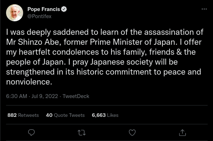Click the tweet text mentioning Shinzo Abe
The height and width of the screenshot is (141, 213).
point(105,57)
